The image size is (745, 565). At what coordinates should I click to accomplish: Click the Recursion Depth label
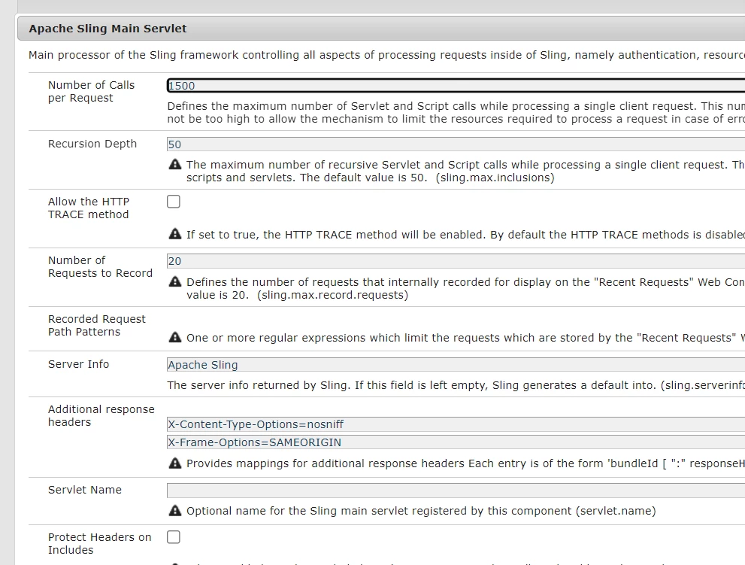(x=92, y=144)
